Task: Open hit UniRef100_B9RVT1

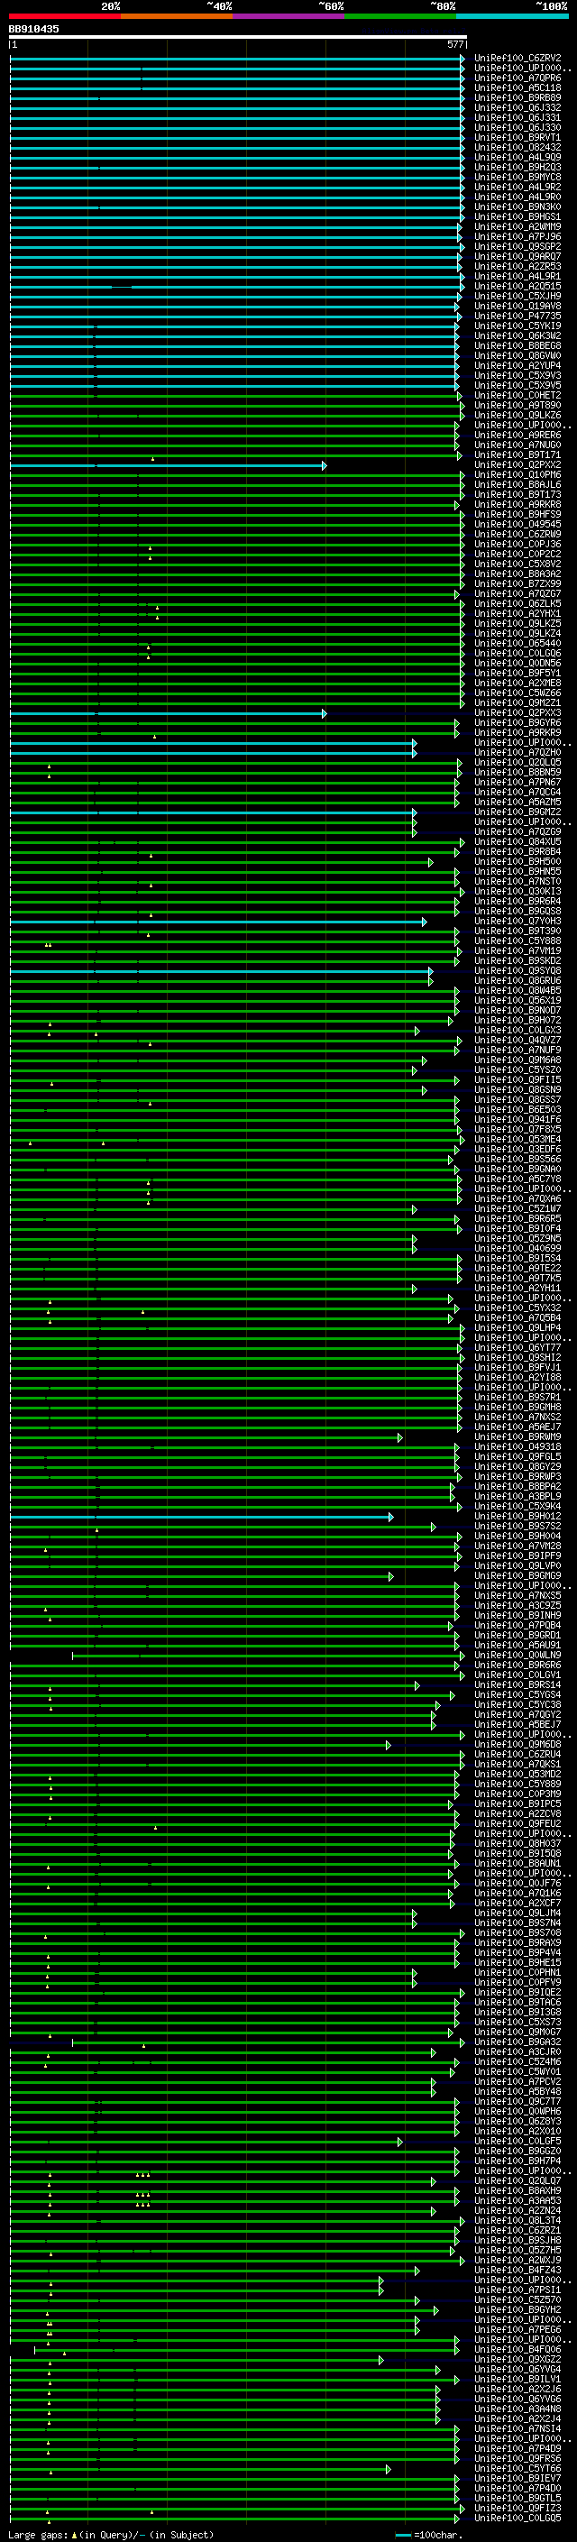Action: (x=517, y=137)
